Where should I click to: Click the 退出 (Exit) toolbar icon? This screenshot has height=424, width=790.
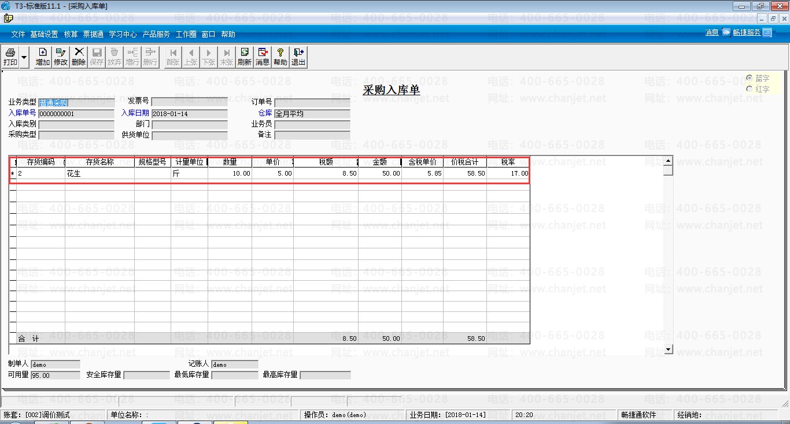tap(298, 57)
